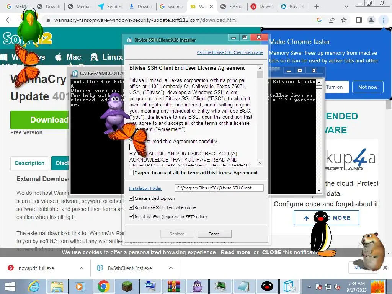Check the agree to License Agreement checkbox
The height and width of the screenshot is (294, 392).
point(131,173)
